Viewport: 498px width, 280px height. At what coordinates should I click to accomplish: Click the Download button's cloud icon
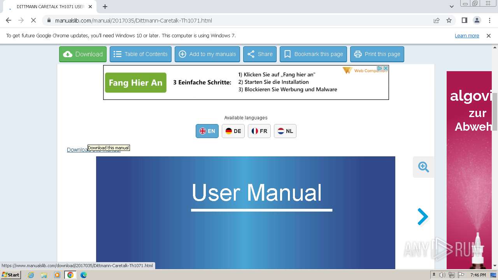pos(68,54)
